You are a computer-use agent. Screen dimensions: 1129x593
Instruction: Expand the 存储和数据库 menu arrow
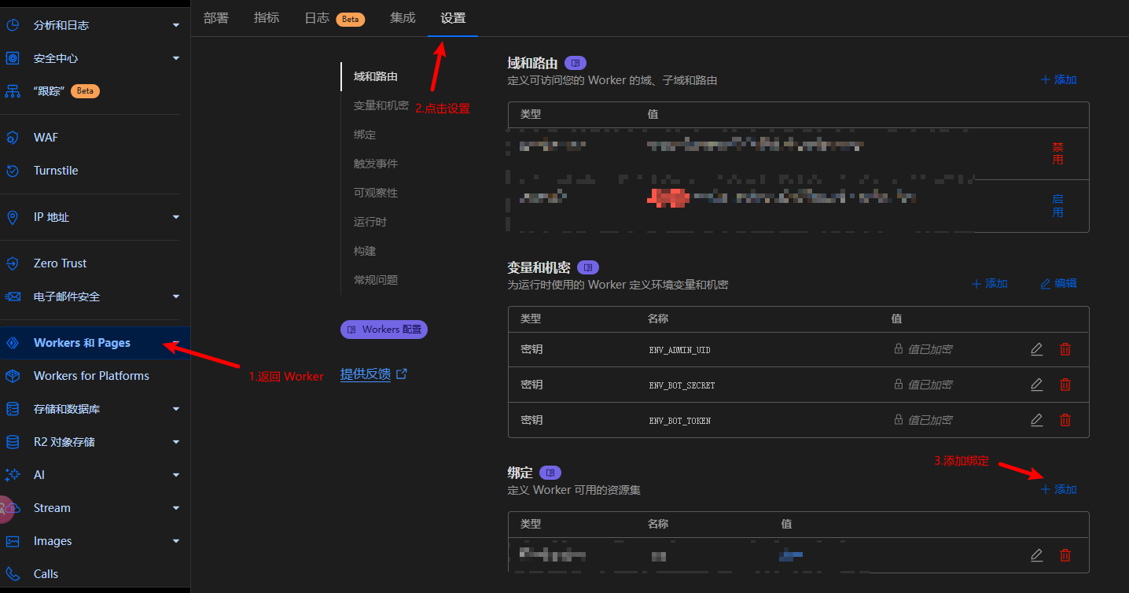tap(176, 409)
